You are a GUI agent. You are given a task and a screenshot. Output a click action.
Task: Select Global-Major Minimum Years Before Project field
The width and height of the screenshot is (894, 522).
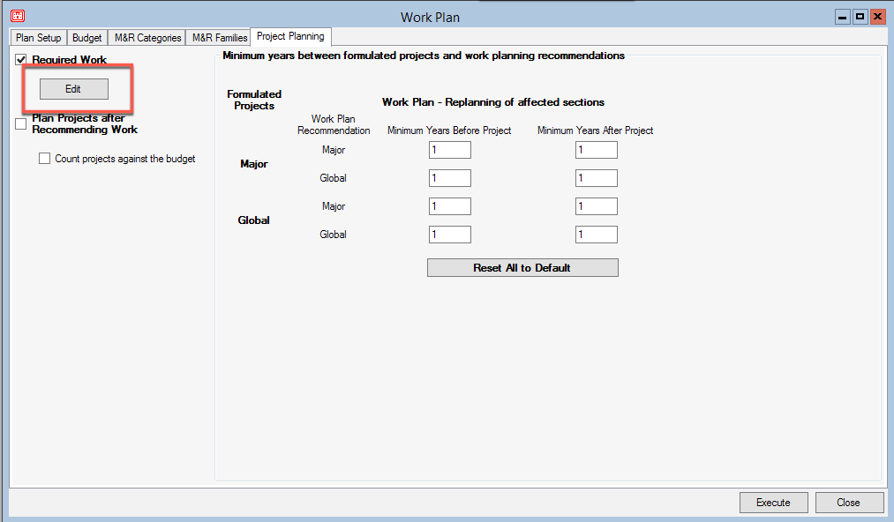[449, 206]
